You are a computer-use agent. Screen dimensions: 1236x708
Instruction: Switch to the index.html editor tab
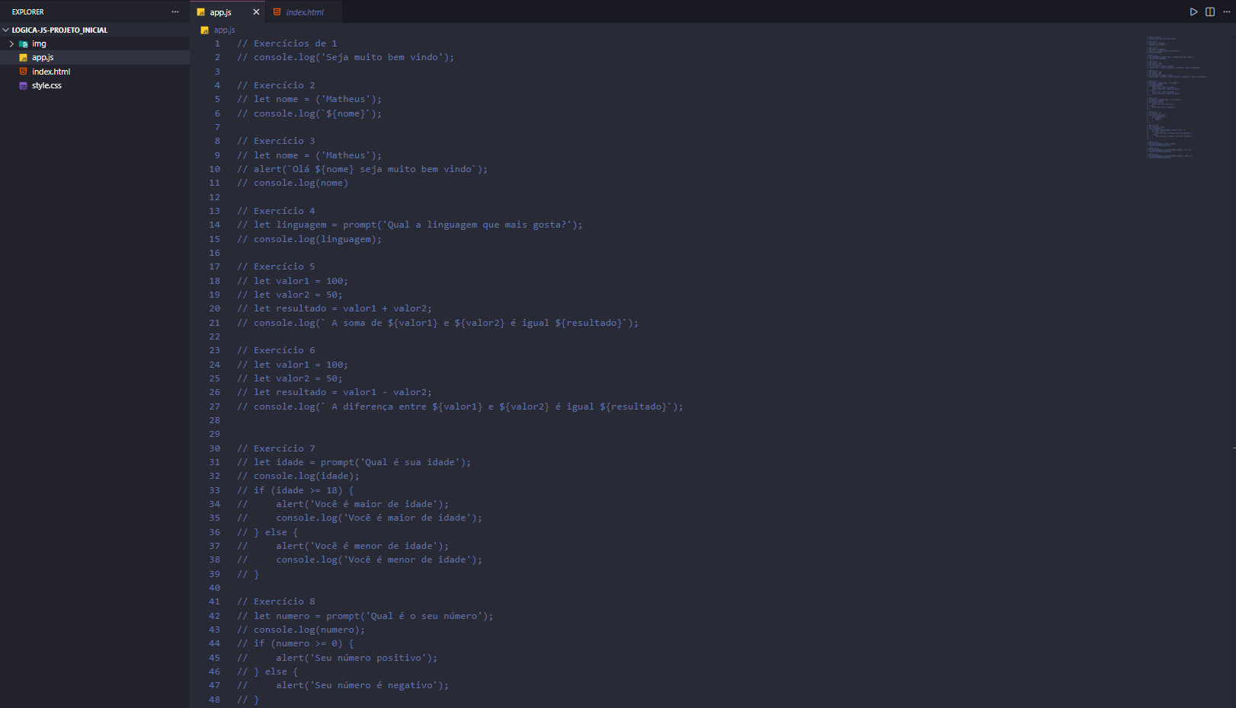pos(305,12)
